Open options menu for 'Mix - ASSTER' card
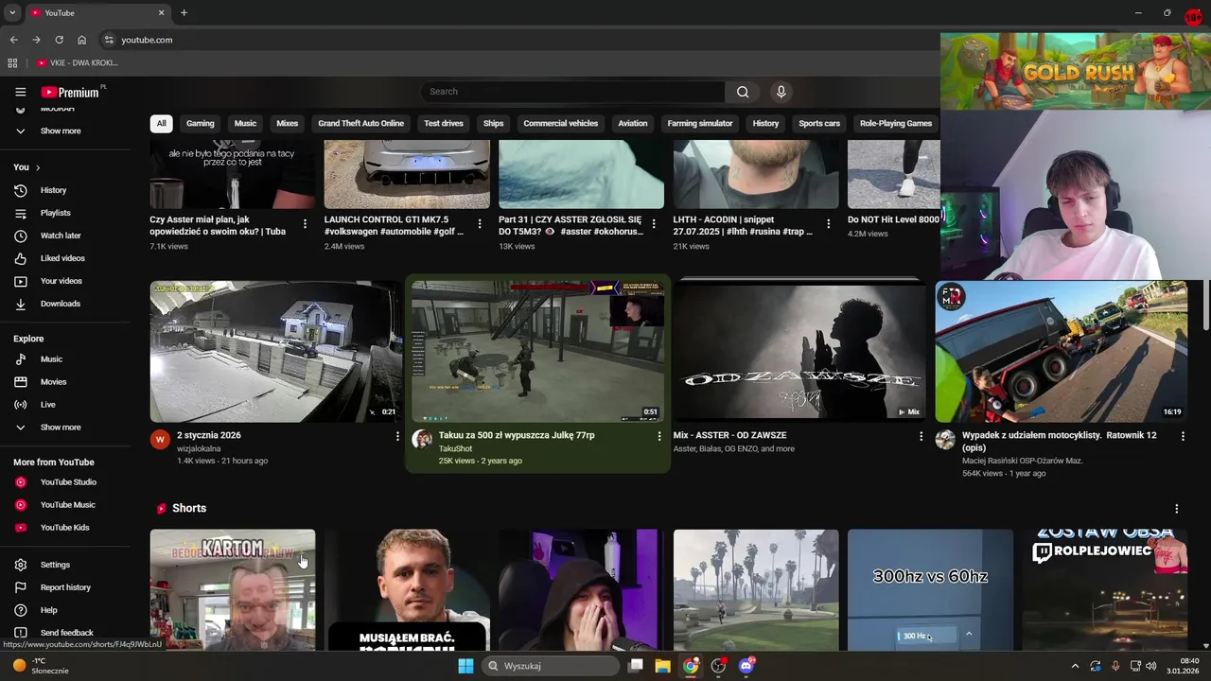Viewport: 1211px width, 681px height. [921, 436]
